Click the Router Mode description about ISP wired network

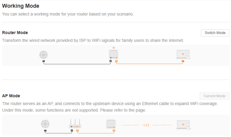(x=93, y=40)
